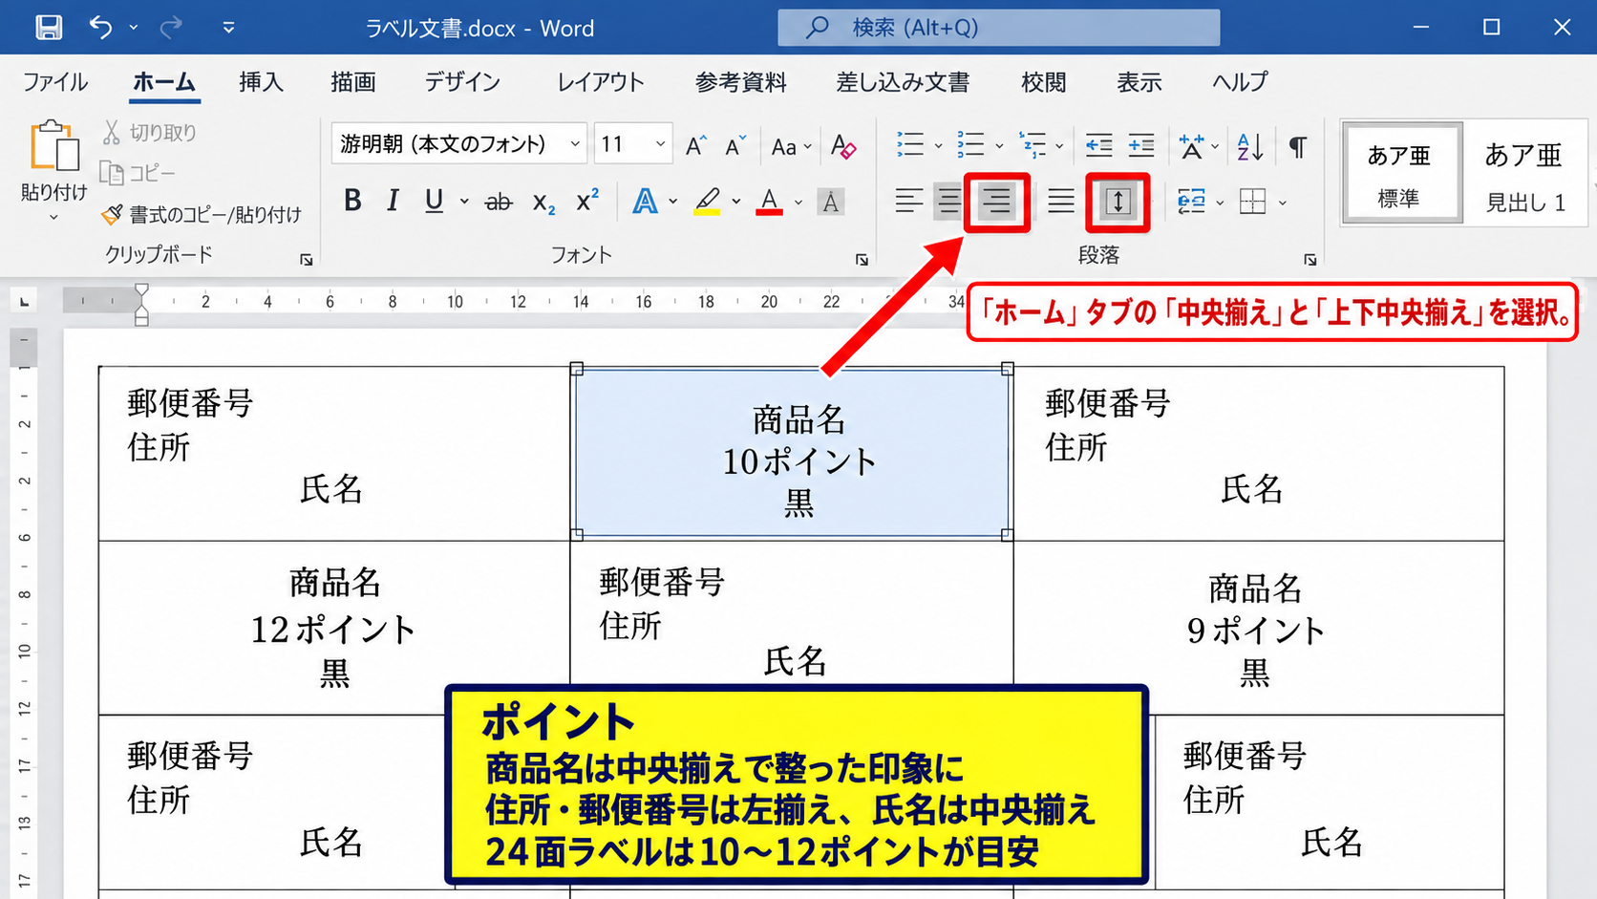The width and height of the screenshot is (1597, 899).
Task: Expand the Paste options arrow
Action: (x=53, y=218)
